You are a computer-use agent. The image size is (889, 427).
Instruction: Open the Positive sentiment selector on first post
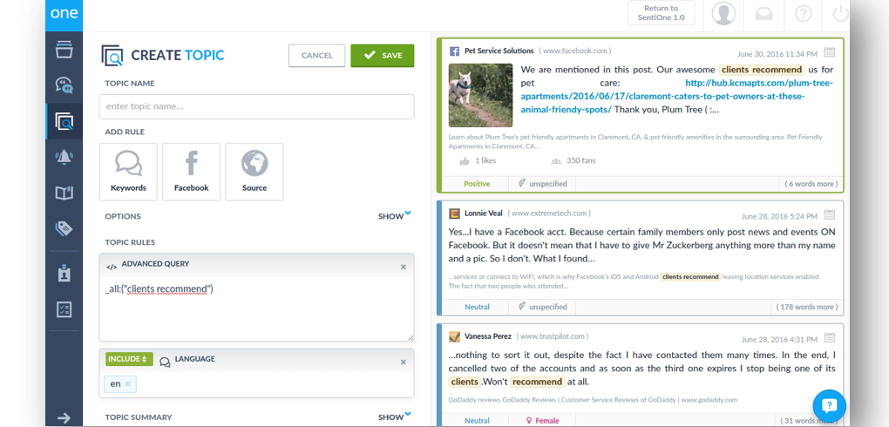477,184
